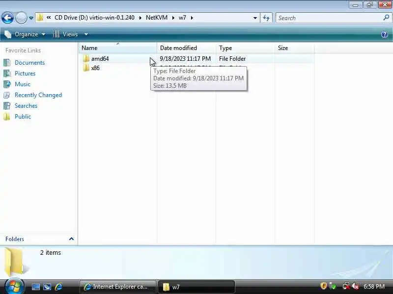Click the Documents icon in Favorite Links
This screenshot has height=294, width=393.
click(7, 63)
